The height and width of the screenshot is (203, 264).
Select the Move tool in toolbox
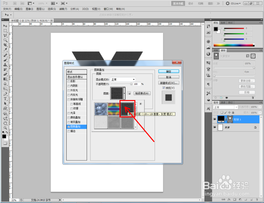[x=5, y=26]
